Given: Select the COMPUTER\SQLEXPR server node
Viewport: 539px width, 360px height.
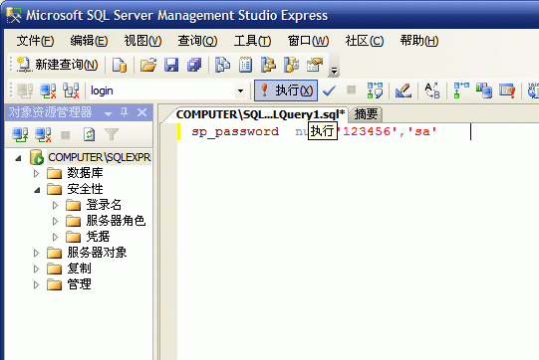Looking at the screenshot, I should pyautogui.click(x=99, y=157).
